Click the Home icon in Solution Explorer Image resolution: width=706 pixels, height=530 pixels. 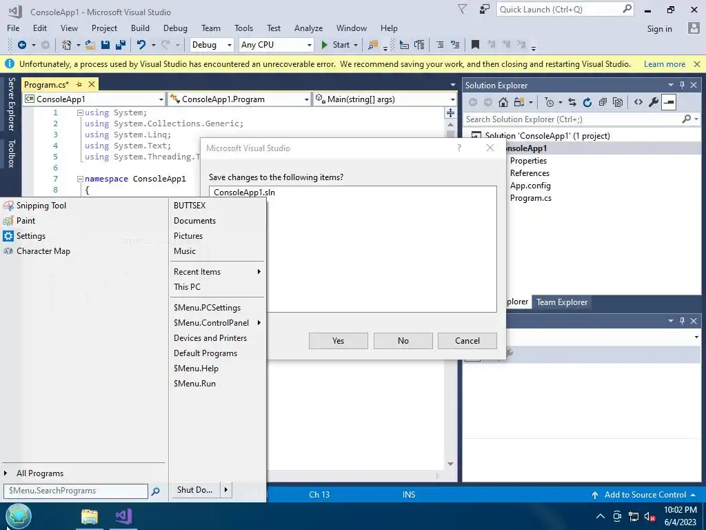[503, 102]
